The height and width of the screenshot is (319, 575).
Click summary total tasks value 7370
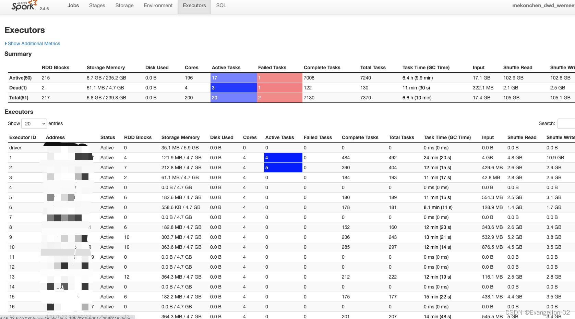tap(366, 98)
